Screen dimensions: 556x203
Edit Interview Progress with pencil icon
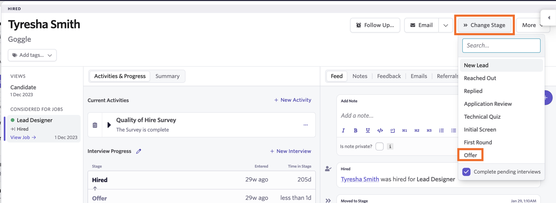139,151
